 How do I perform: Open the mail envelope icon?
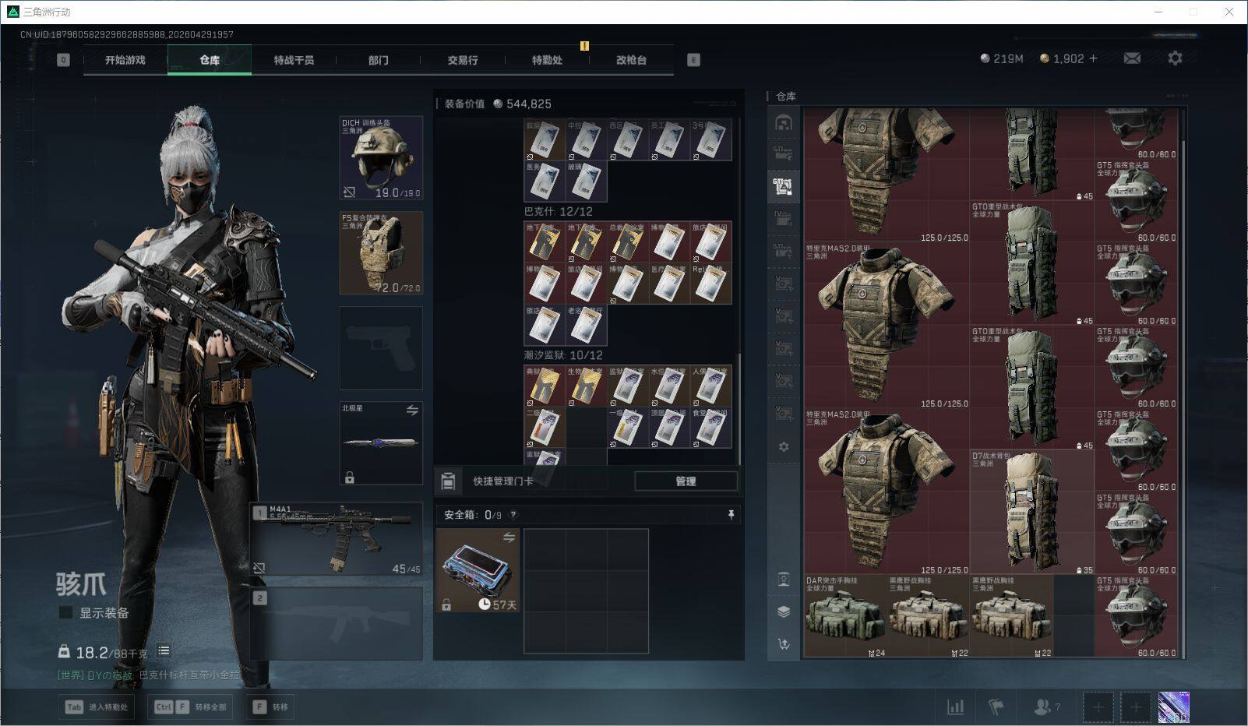[1132, 58]
